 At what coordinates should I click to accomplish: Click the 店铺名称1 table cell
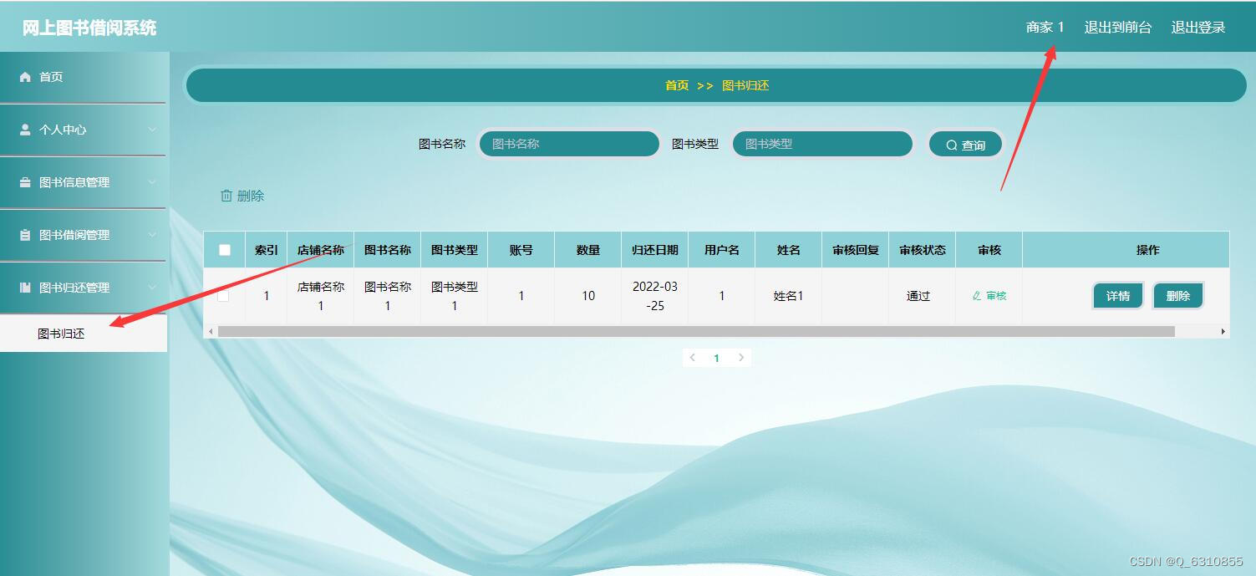click(x=321, y=296)
